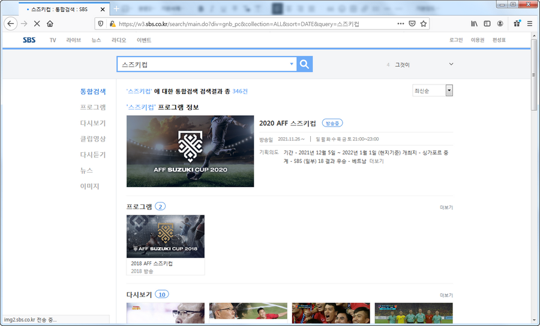Select 이미지 in left sidebar

coord(89,186)
